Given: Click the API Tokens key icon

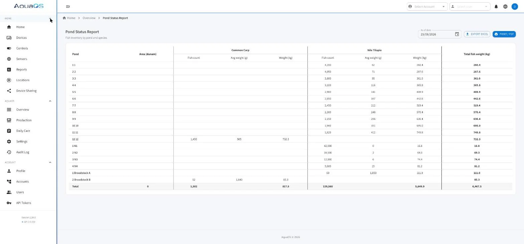Looking at the screenshot, I should pos(9,203).
